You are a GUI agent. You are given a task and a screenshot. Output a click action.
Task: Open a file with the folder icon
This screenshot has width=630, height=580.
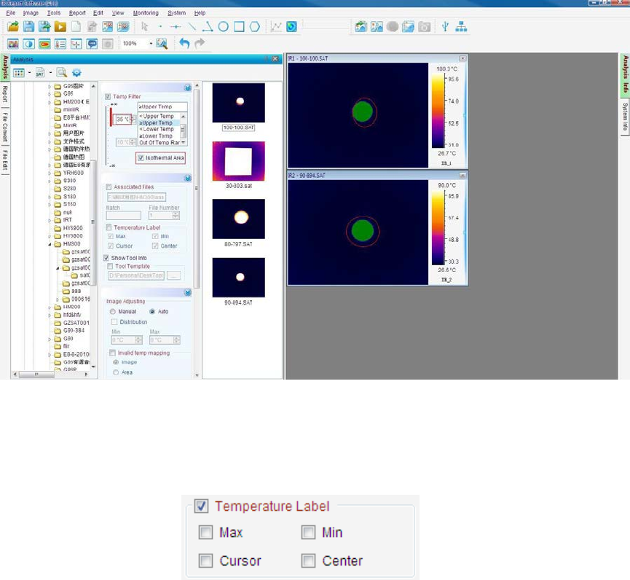(x=13, y=27)
